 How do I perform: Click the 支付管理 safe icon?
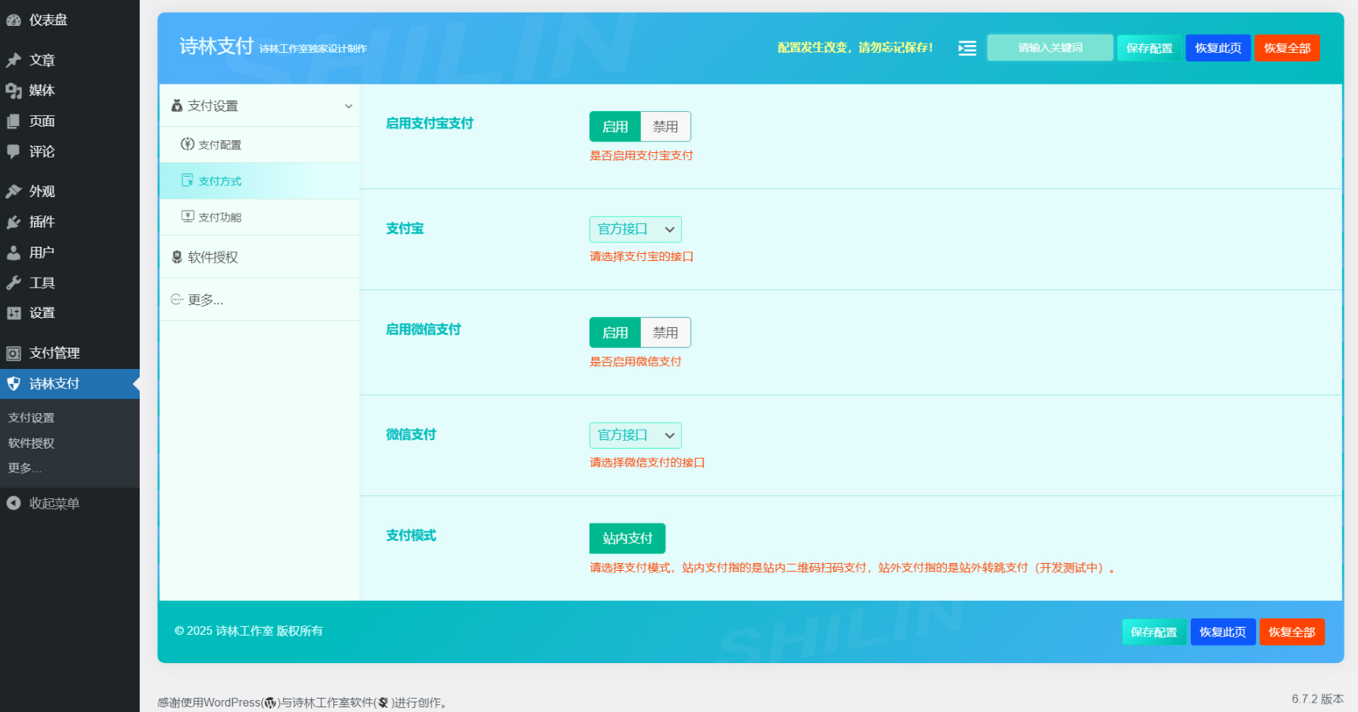pyautogui.click(x=13, y=353)
